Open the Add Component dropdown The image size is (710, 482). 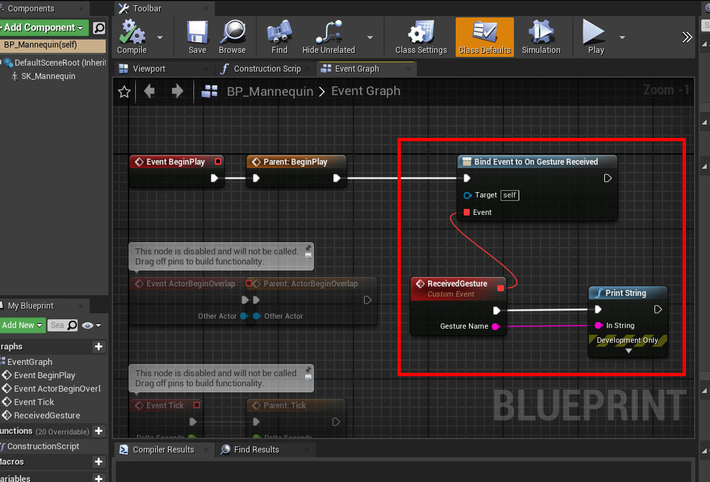click(44, 27)
